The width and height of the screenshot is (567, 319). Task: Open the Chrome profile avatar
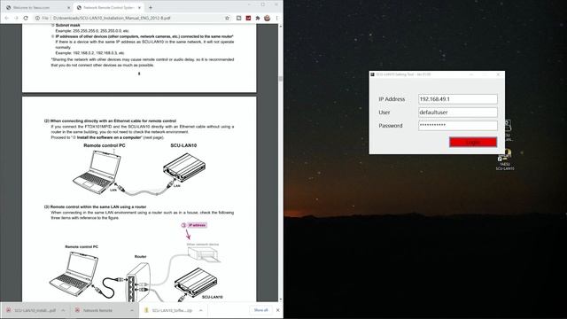(268, 18)
